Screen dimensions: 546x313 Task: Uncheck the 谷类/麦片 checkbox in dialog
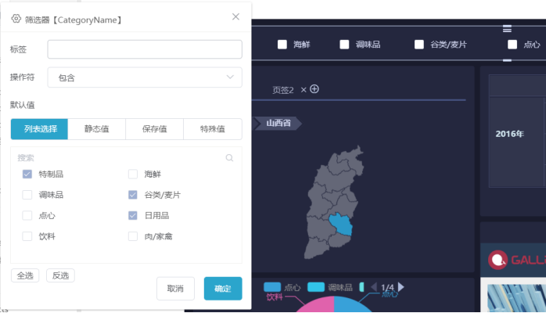click(133, 195)
